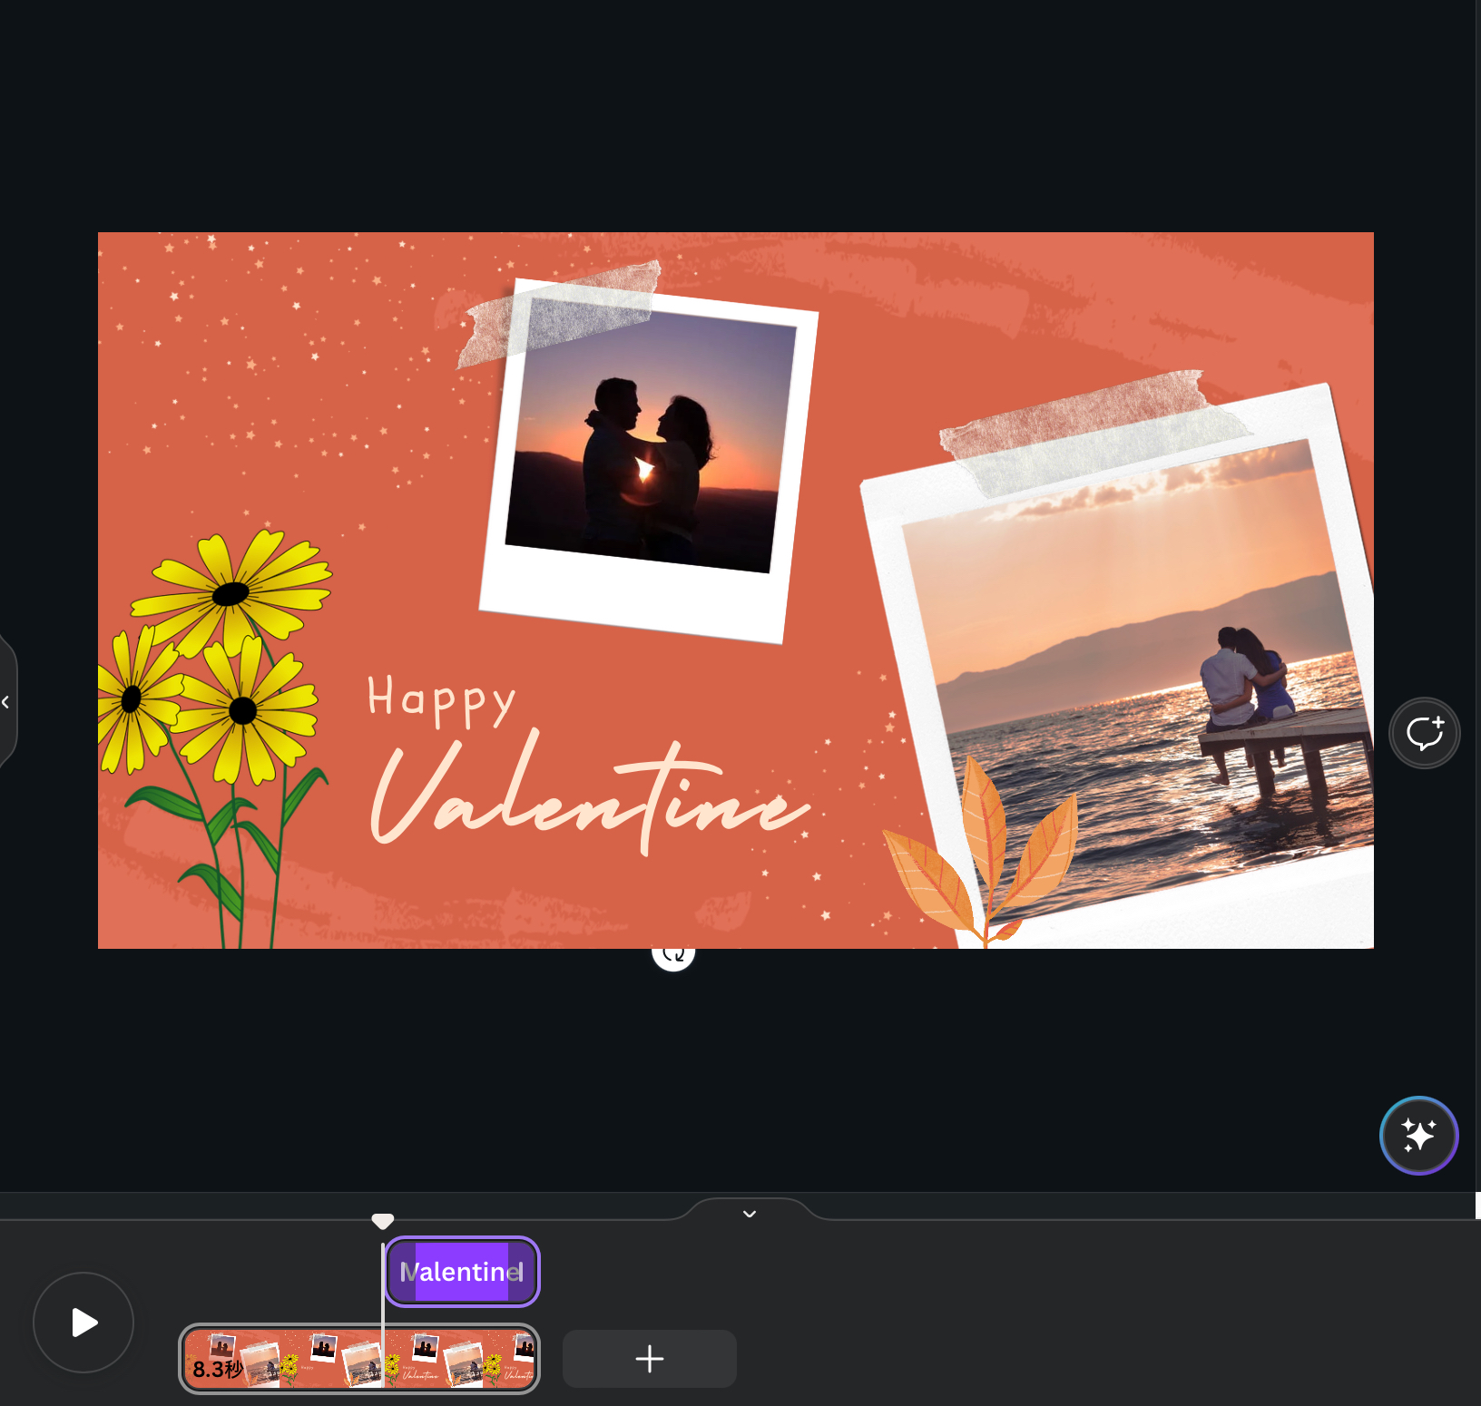This screenshot has width=1481, height=1406.
Task: Play the video preview
Action: (x=83, y=1323)
